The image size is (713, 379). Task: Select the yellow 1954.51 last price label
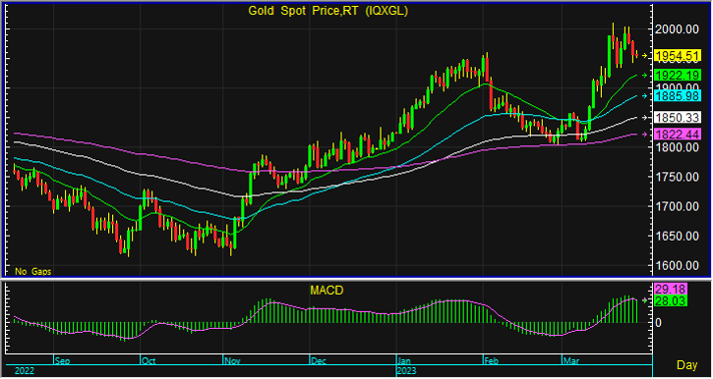[677, 56]
